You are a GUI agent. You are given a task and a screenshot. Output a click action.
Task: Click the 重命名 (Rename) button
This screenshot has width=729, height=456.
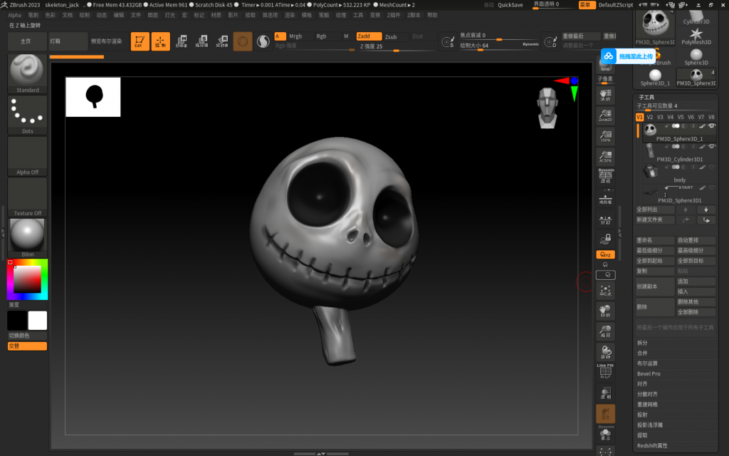click(655, 240)
